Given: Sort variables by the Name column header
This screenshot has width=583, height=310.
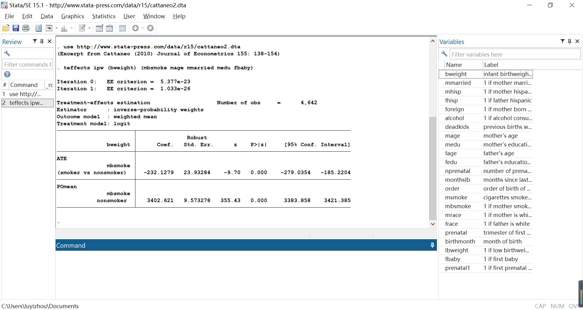Looking at the screenshot, I should tap(464, 65).
